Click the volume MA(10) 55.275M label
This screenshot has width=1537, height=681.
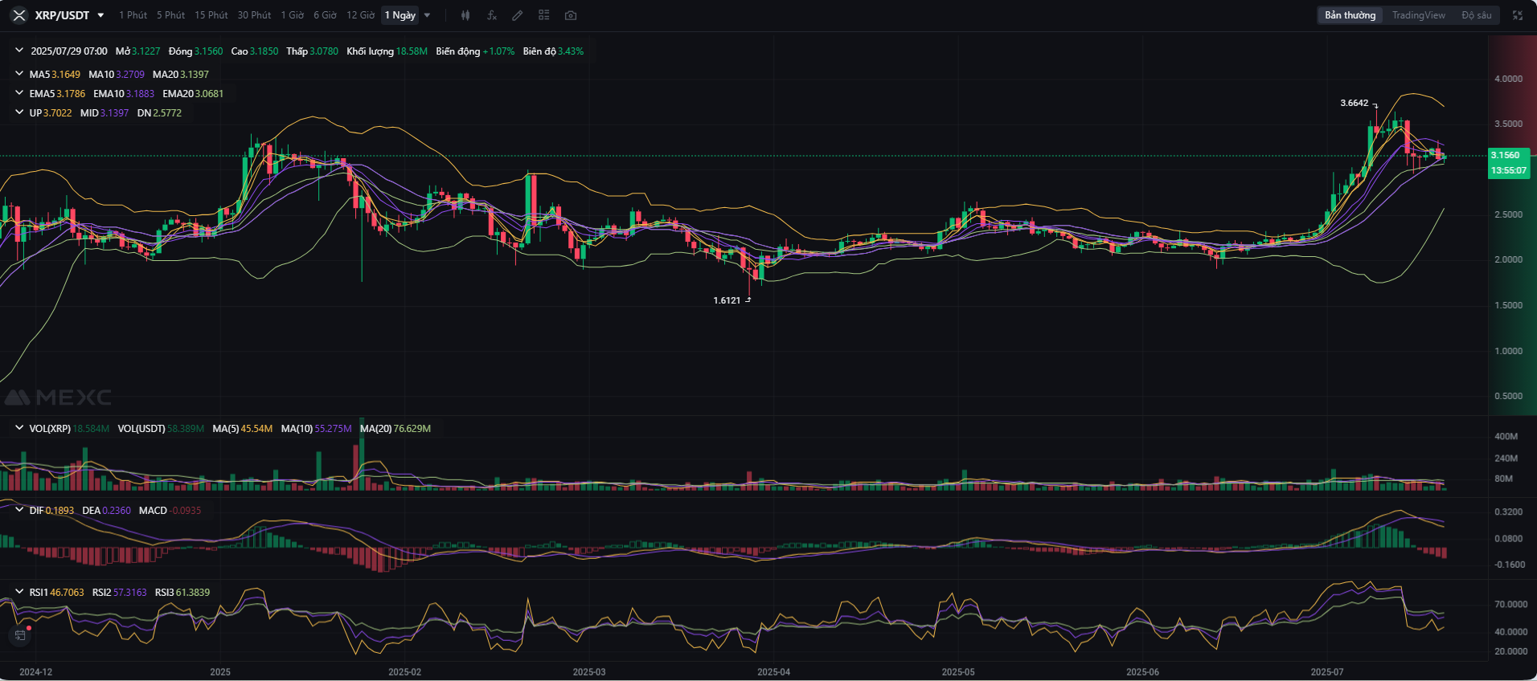pyautogui.click(x=317, y=428)
